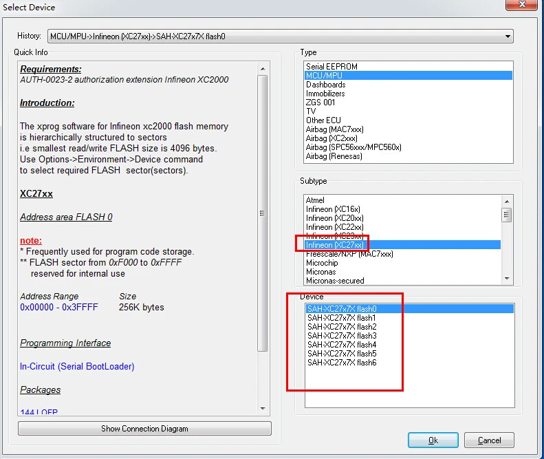Select Serial EEPROM in Type list
This screenshot has width=544, height=459.
coord(409,66)
